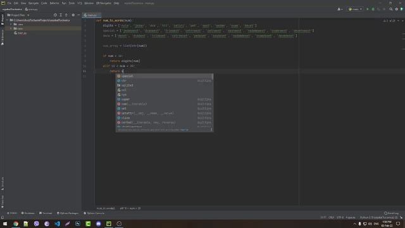Open the Event Log
This screenshot has height=228, width=405.
[392, 213]
